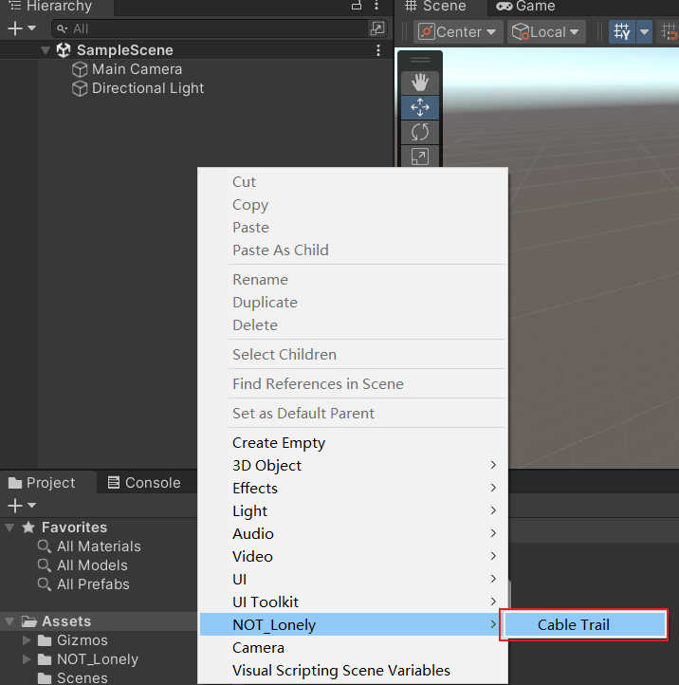Image resolution: width=679 pixels, height=685 pixels.
Task: Select the Move tool
Action: (419, 107)
